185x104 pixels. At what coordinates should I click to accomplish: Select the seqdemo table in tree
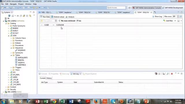click(x=21, y=62)
